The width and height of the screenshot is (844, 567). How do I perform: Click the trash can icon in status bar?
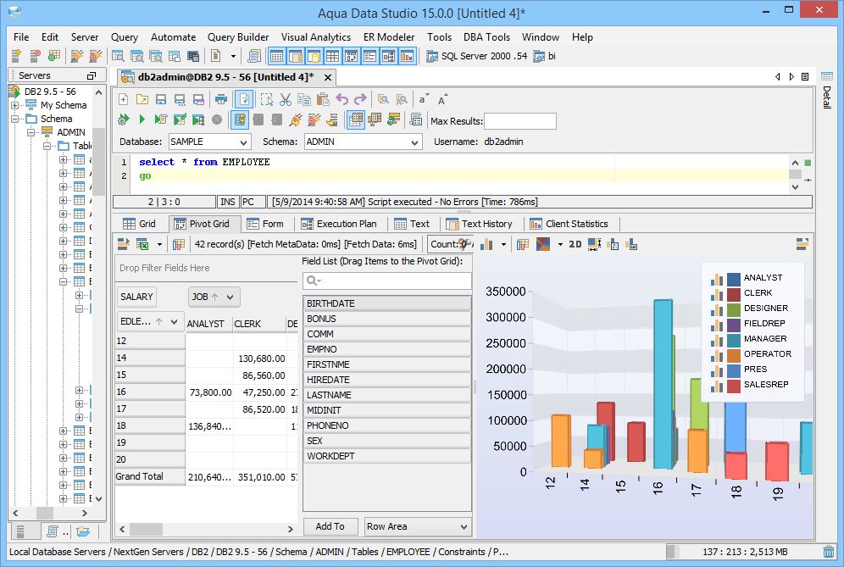tap(829, 552)
